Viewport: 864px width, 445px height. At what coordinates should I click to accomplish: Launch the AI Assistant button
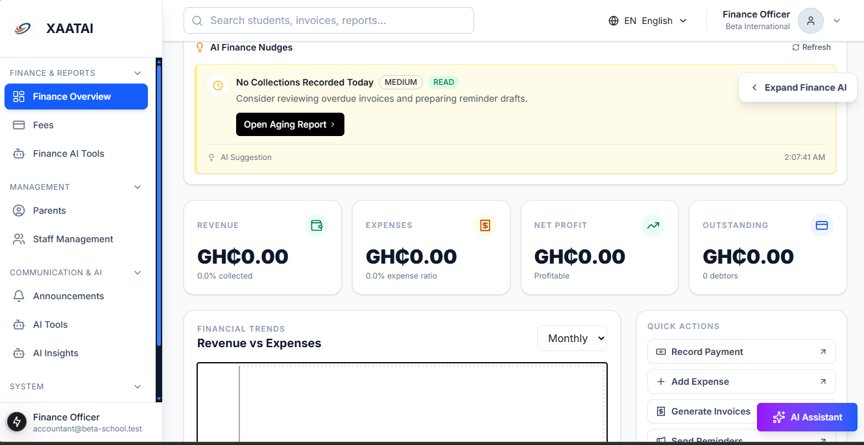[807, 417]
